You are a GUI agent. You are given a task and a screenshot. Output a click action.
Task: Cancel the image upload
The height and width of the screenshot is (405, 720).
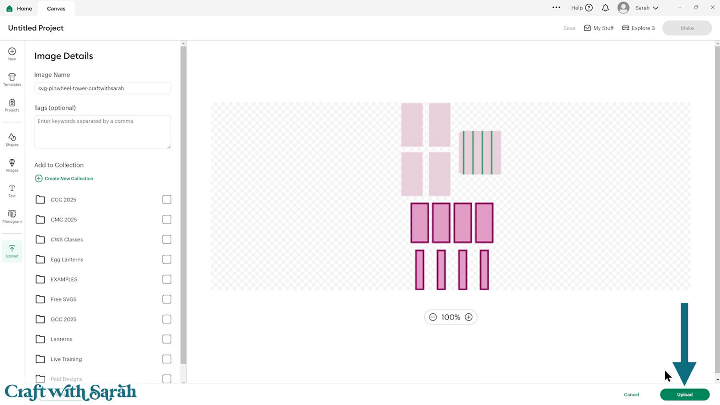[631, 394]
